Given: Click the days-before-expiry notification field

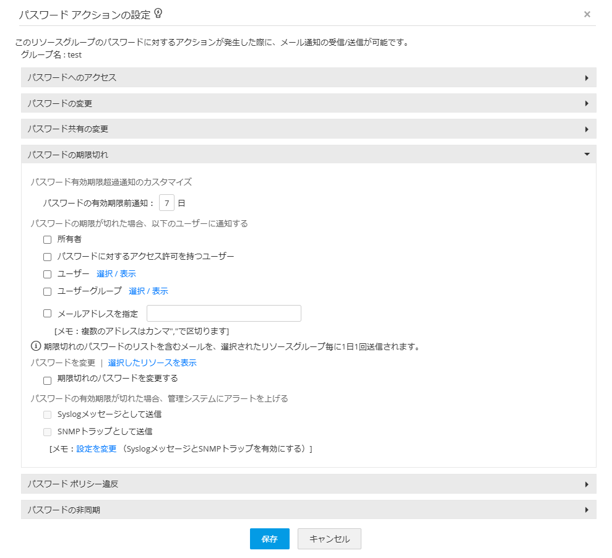Looking at the screenshot, I should (x=166, y=203).
